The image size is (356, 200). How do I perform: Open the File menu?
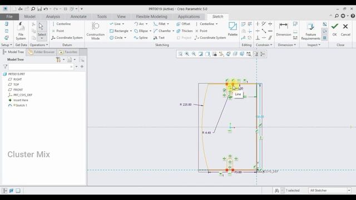coord(9,17)
